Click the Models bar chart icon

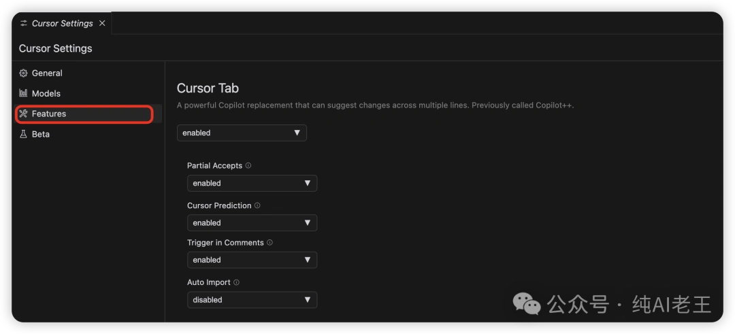coord(23,94)
